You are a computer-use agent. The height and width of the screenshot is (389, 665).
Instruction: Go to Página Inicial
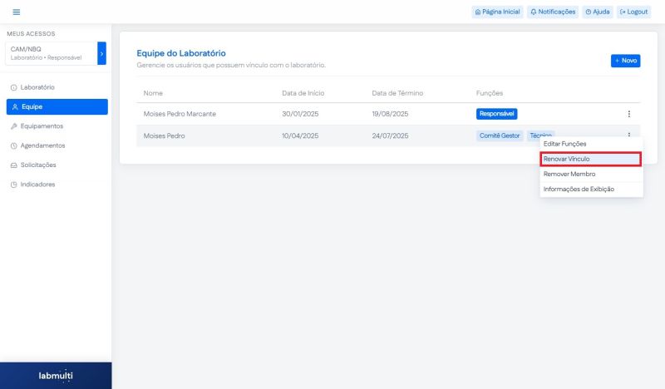tap(496, 12)
